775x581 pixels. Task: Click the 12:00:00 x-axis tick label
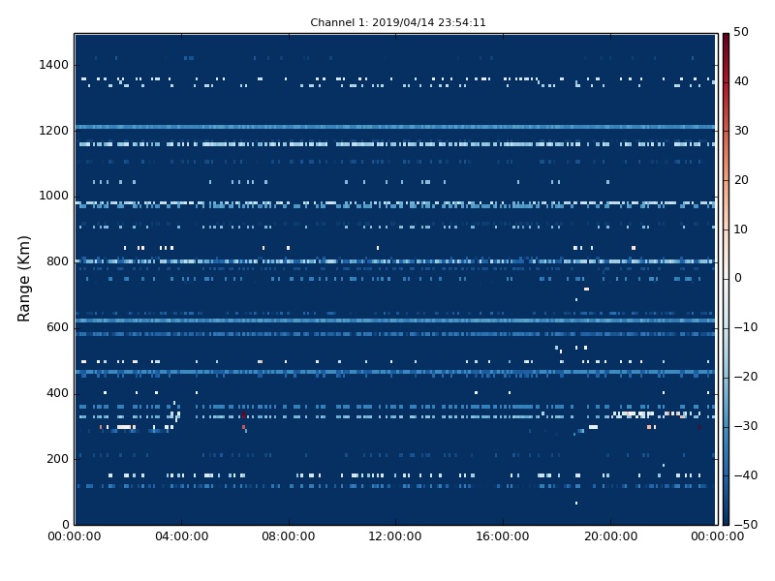click(x=395, y=536)
